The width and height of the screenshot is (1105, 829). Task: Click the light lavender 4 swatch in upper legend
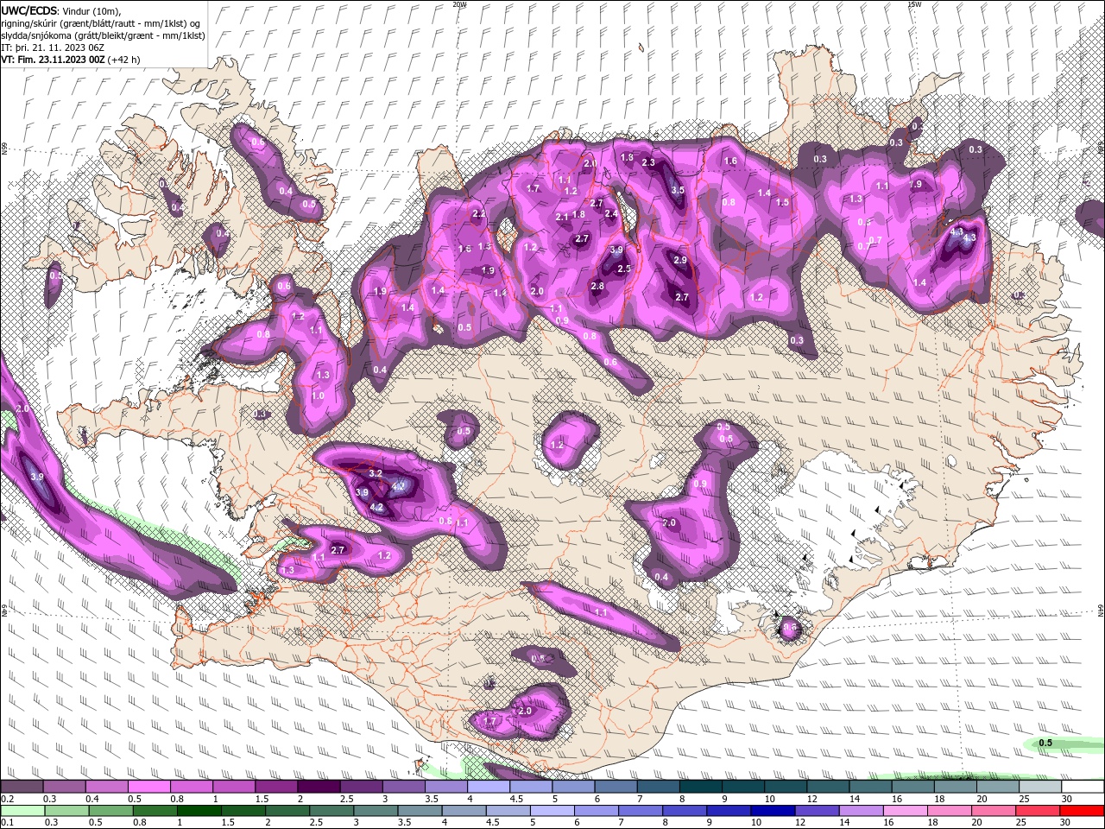489,787
